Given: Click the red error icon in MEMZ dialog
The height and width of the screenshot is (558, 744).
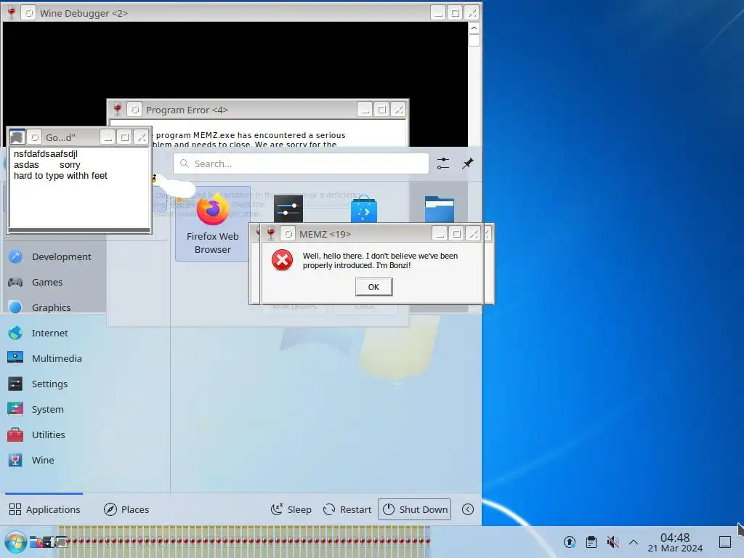Looking at the screenshot, I should (x=283, y=260).
